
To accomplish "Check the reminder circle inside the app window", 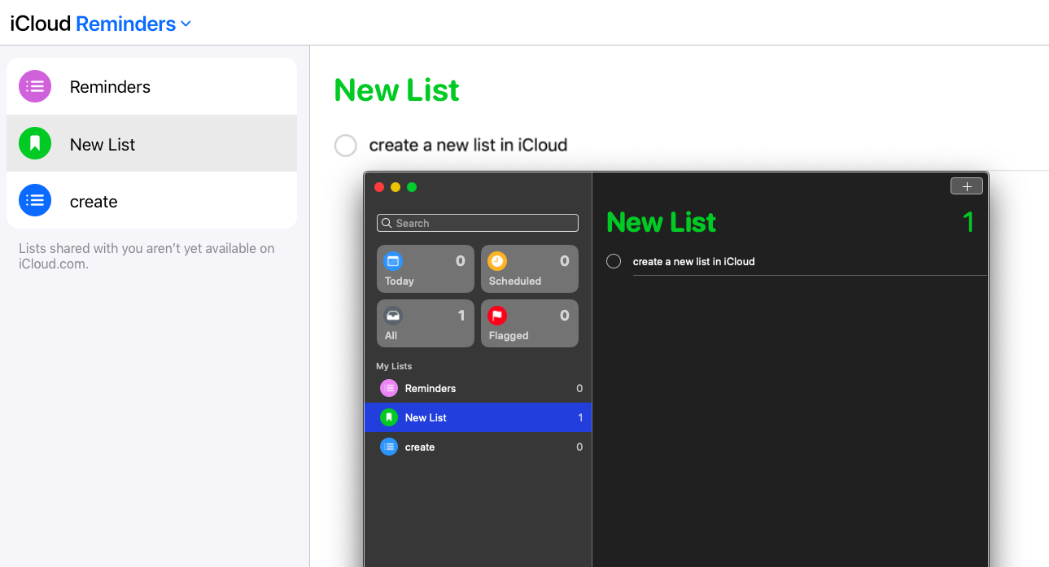I will click(x=613, y=261).
